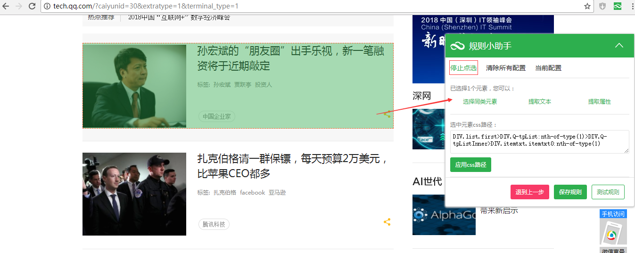Click 提取文本 link

pyautogui.click(x=540, y=101)
